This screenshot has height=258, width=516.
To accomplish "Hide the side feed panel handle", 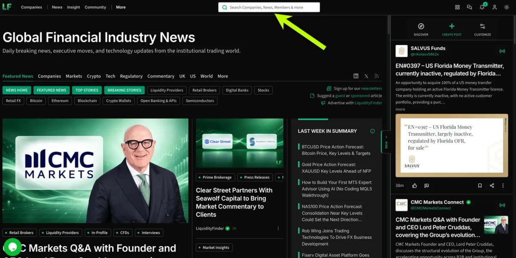I will pyautogui.click(x=386, y=142).
